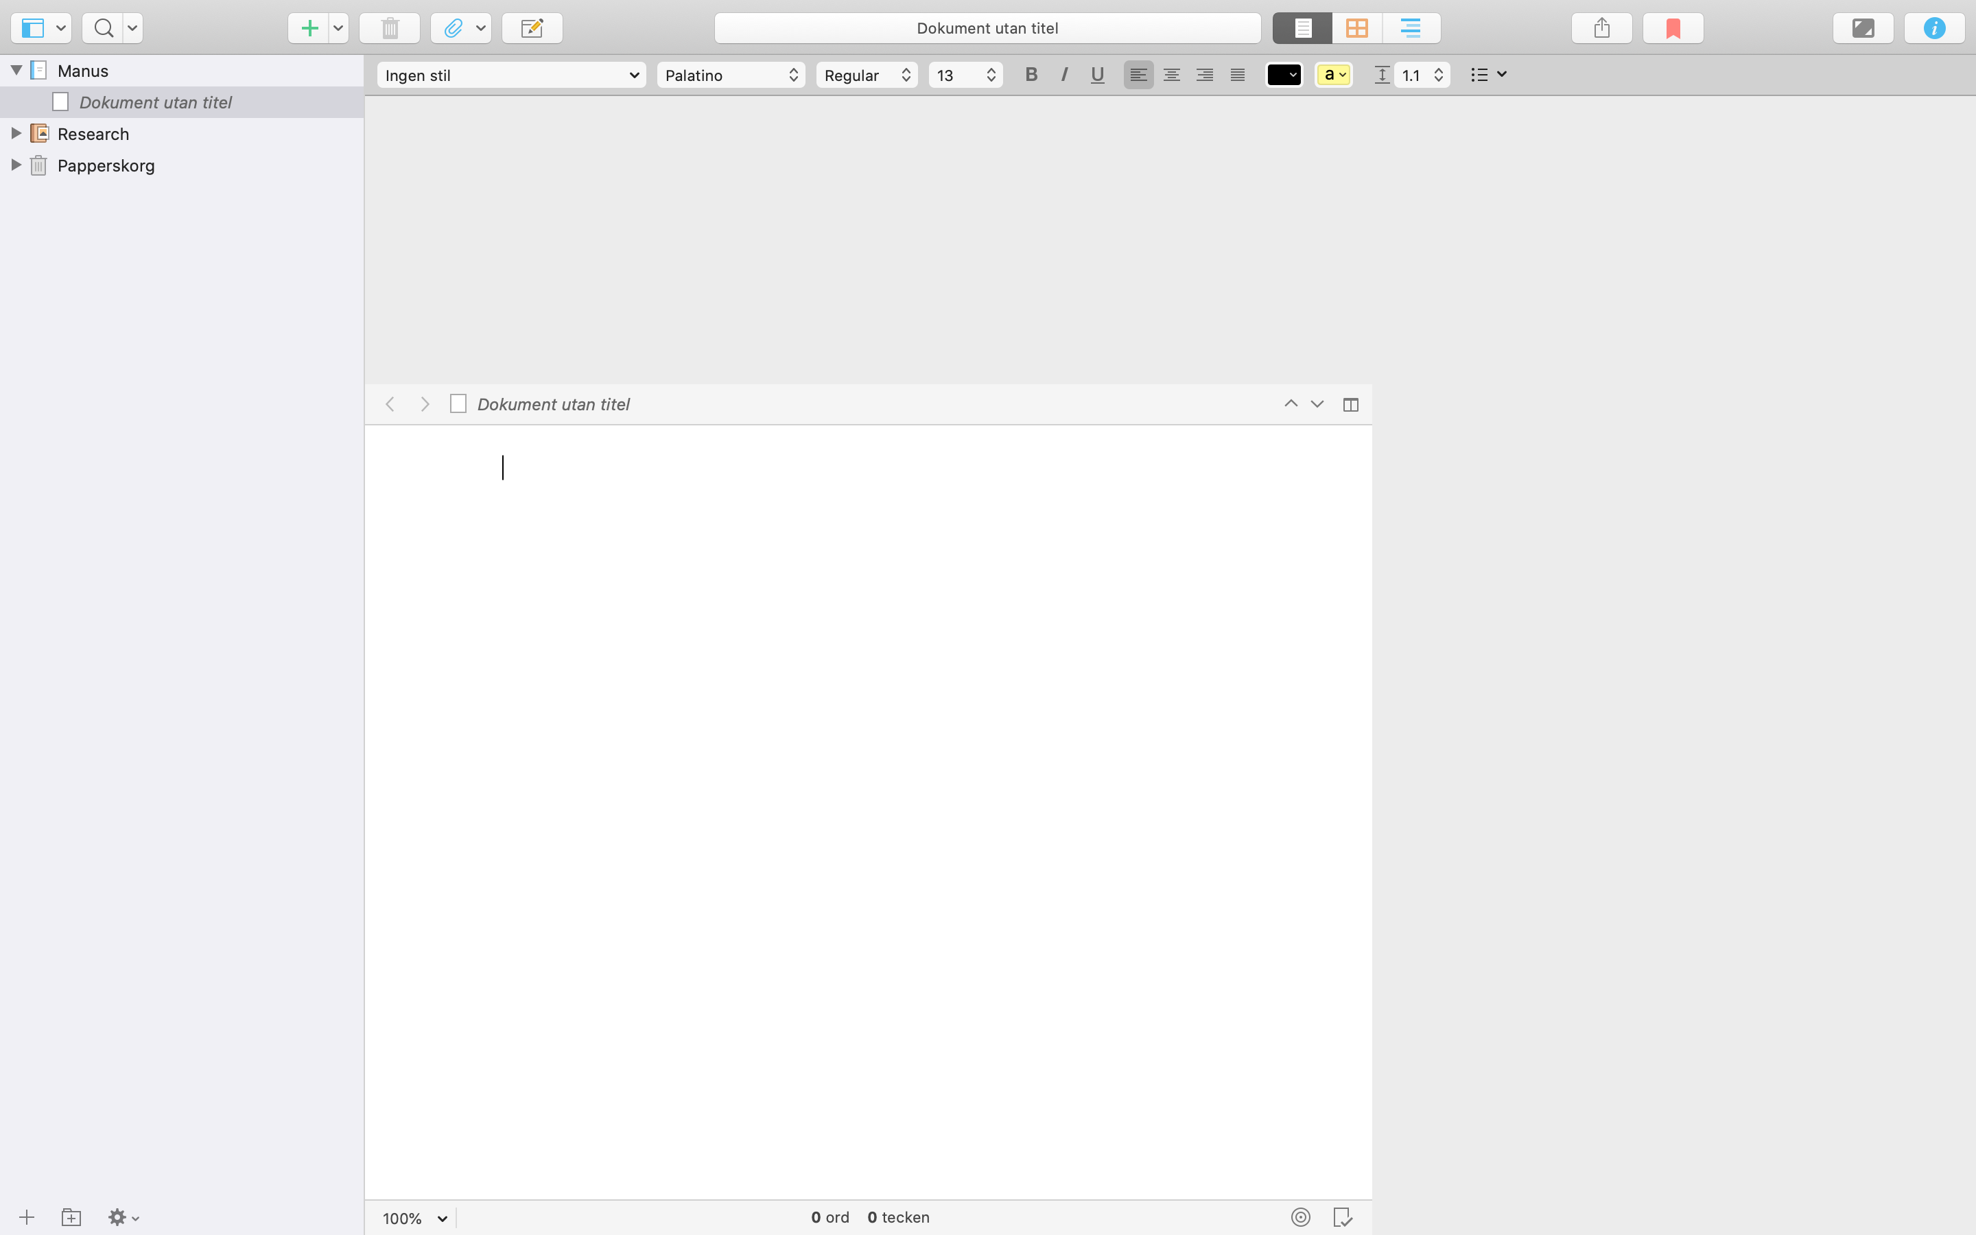Expand the Research folder triangle
This screenshot has height=1235, width=1976.
pos(16,133)
